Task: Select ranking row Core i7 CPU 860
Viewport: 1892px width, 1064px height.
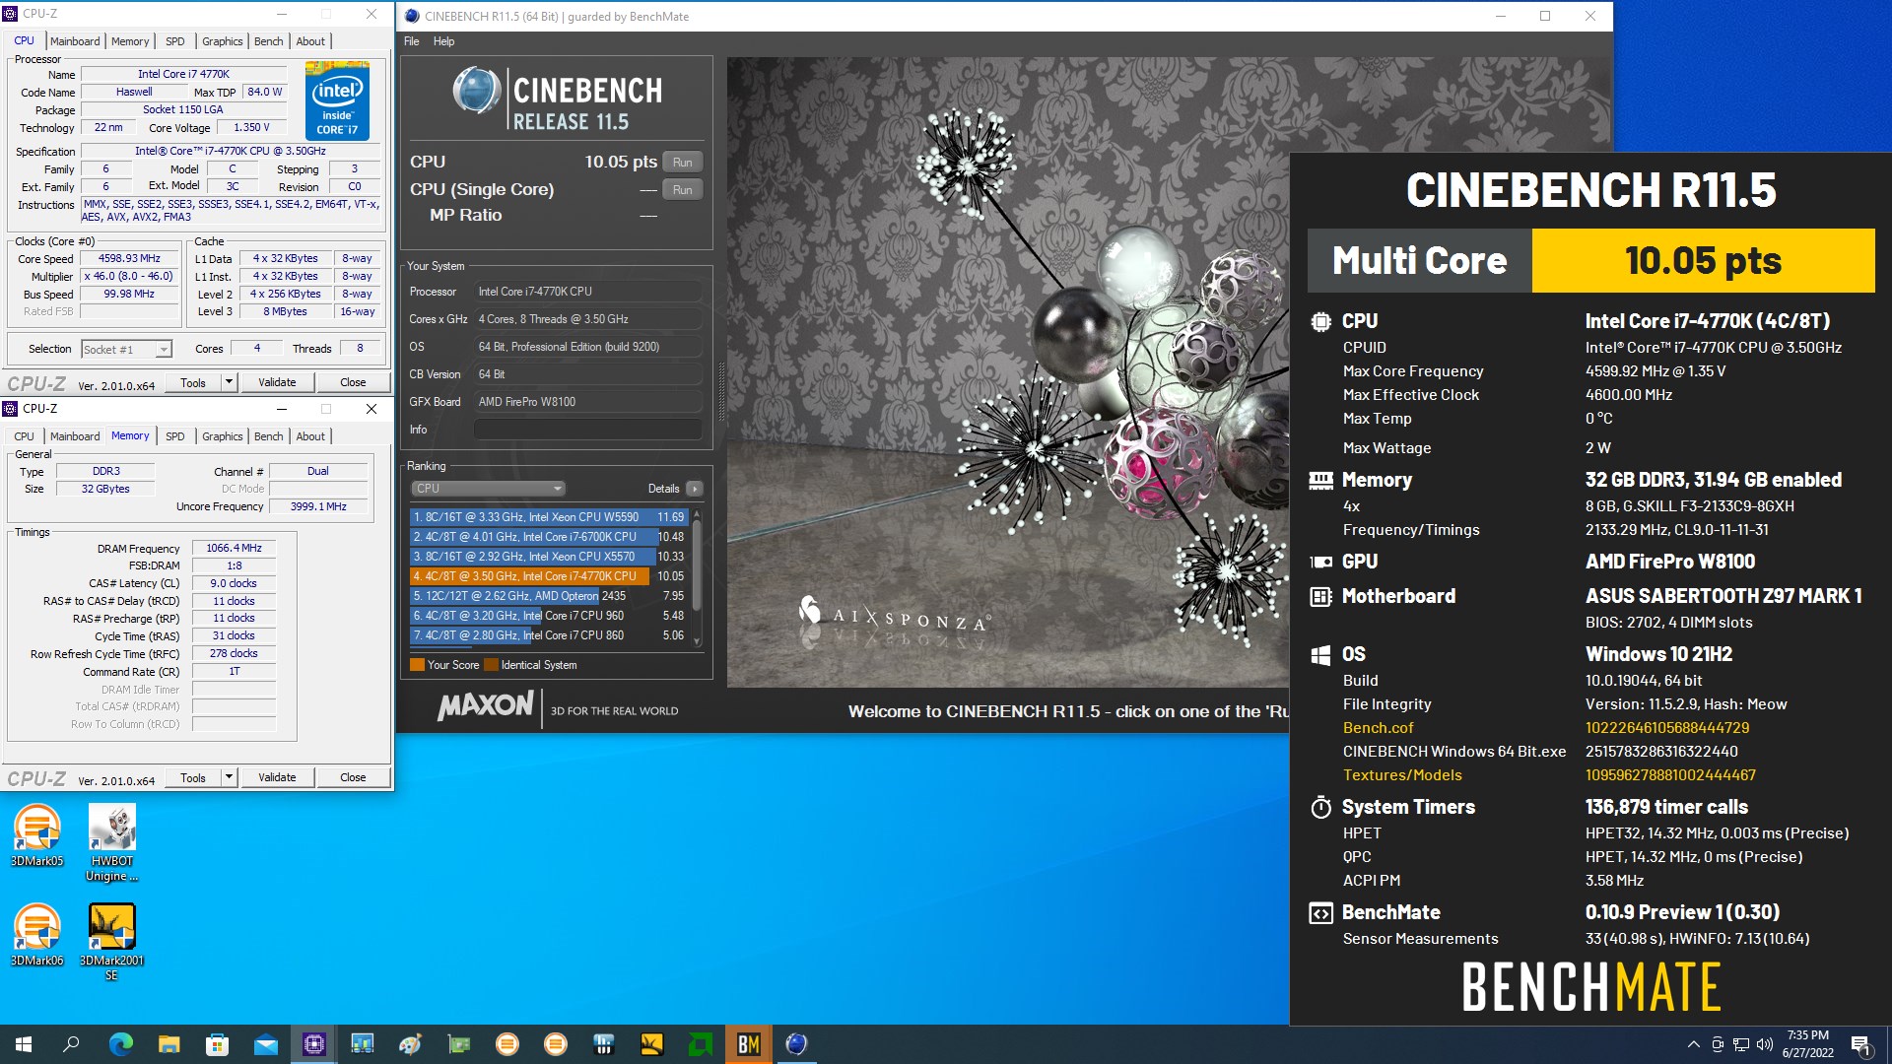Action: [x=548, y=635]
